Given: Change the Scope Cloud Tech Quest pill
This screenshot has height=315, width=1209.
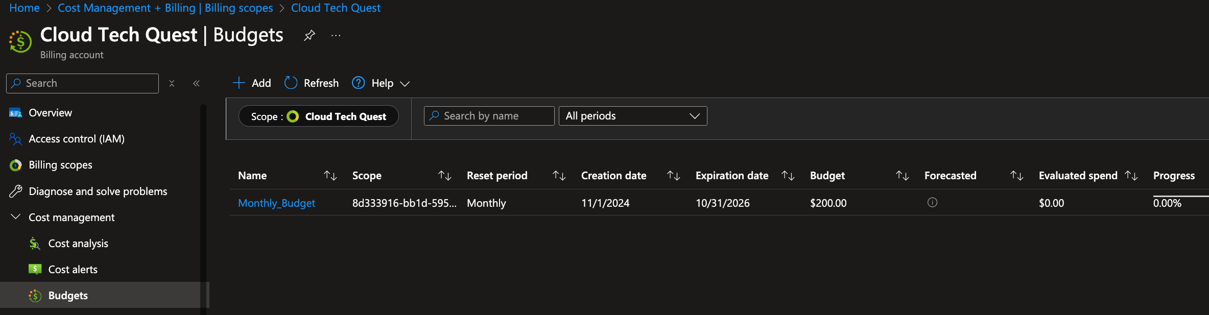Looking at the screenshot, I should click(x=319, y=116).
